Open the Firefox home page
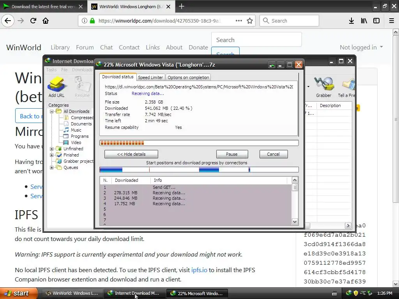This screenshot has width=399, height=299. pyautogui.click(x=46, y=21)
